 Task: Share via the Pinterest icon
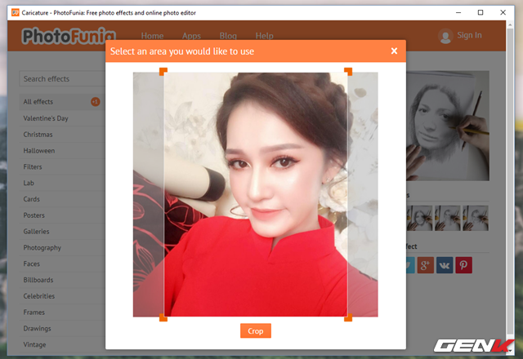[463, 265]
